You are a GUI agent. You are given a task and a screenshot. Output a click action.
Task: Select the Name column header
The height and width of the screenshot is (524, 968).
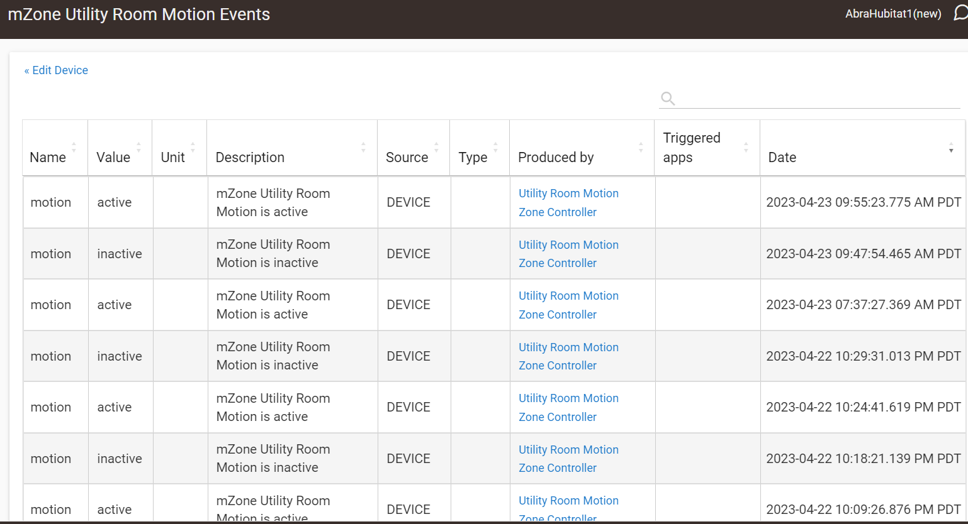click(48, 157)
